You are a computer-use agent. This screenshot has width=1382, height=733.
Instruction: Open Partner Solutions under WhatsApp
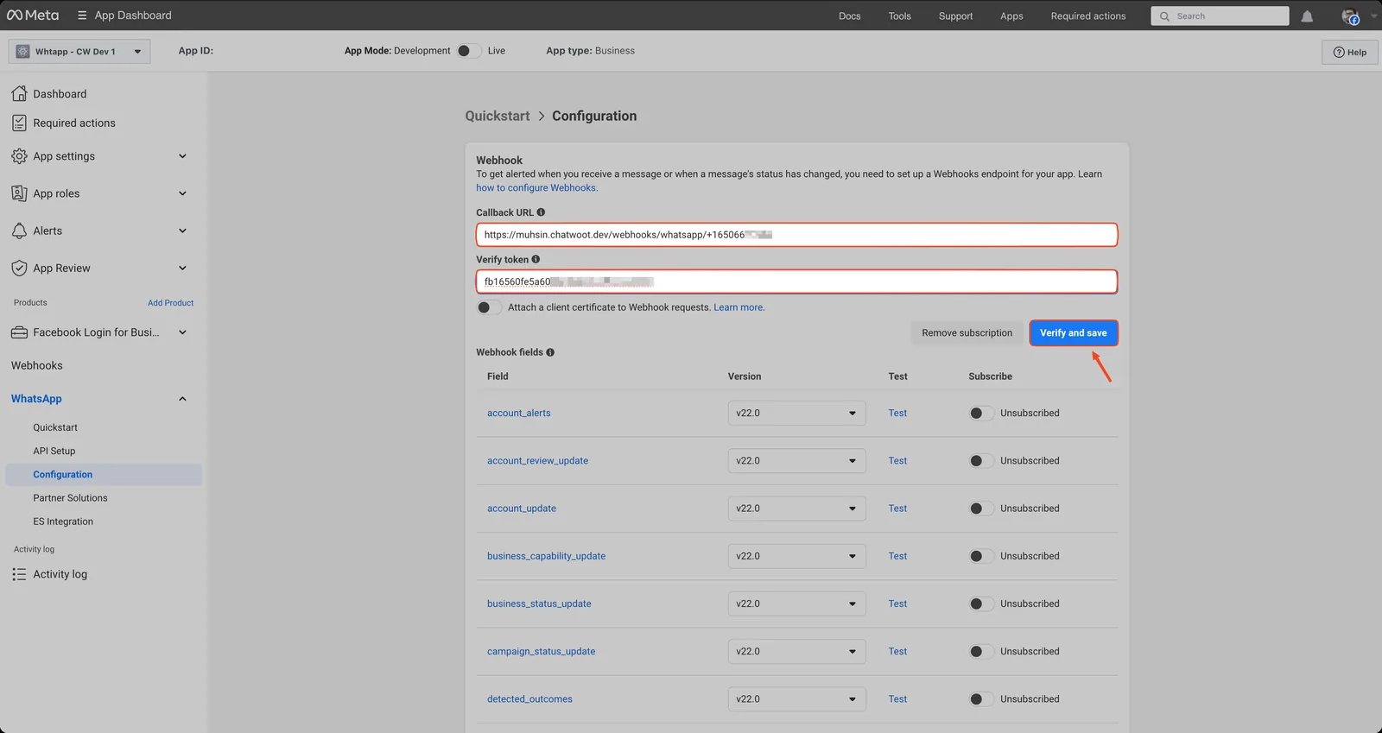click(x=70, y=498)
